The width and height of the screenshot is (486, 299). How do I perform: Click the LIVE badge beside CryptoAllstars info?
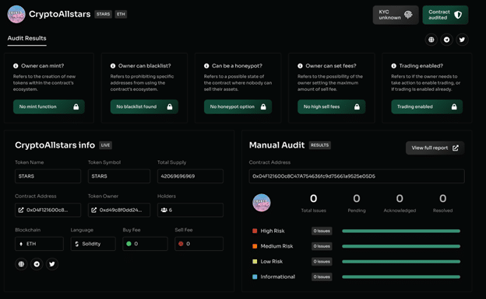pyautogui.click(x=105, y=145)
